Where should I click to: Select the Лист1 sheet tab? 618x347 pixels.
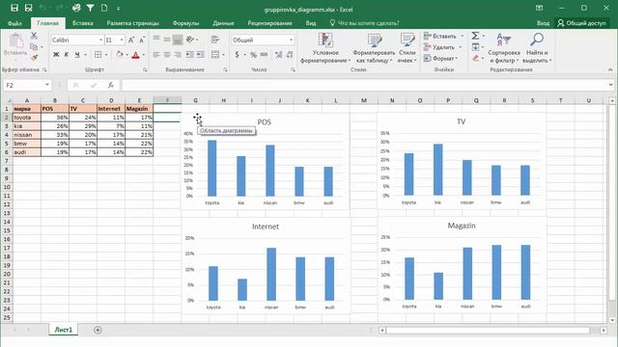64,330
